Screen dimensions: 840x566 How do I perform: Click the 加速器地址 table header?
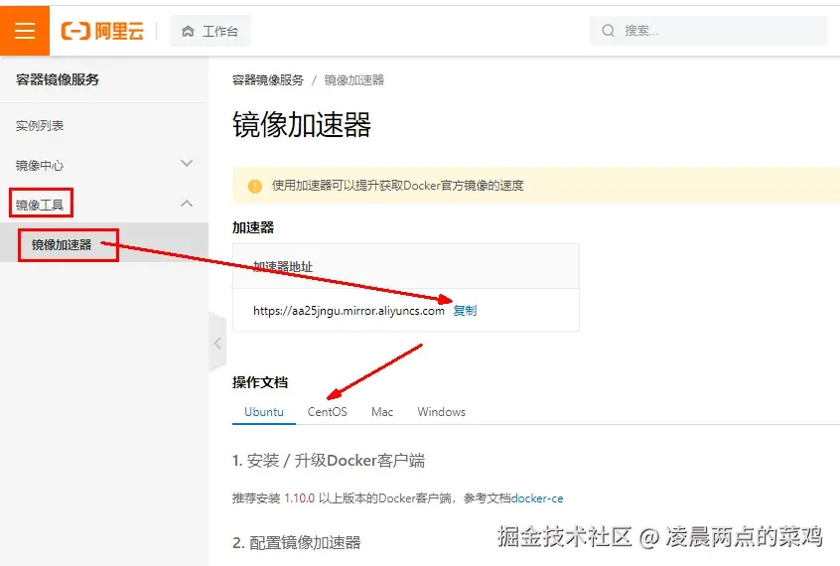click(x=283, y=266)
